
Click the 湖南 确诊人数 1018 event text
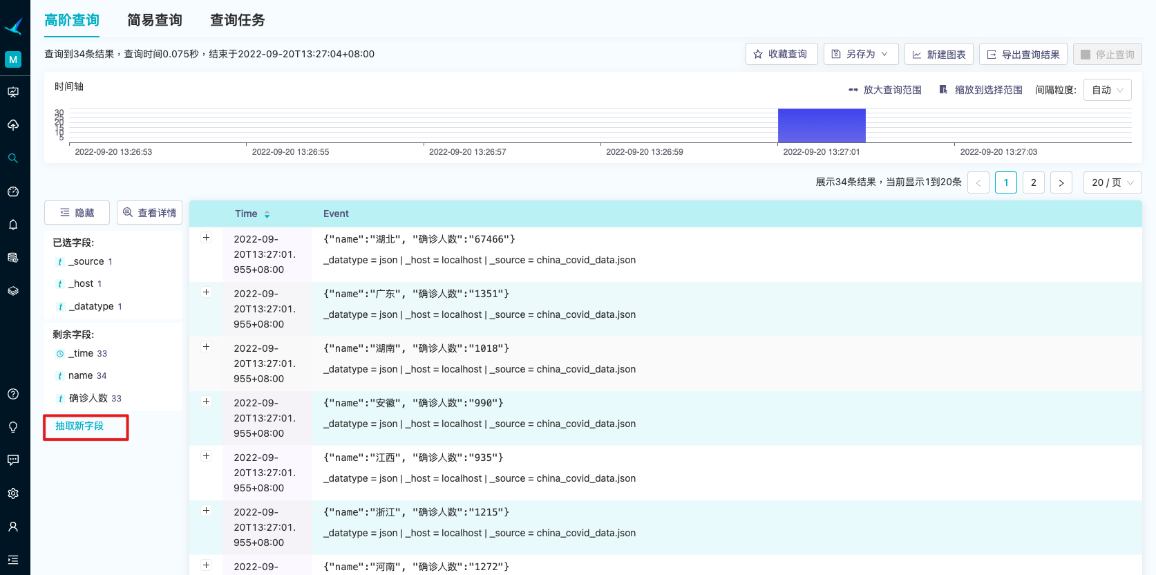point(417,348)
